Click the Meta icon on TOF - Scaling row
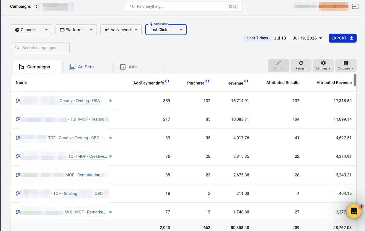This screenshot has width=365, height=231. click(18, 194)
